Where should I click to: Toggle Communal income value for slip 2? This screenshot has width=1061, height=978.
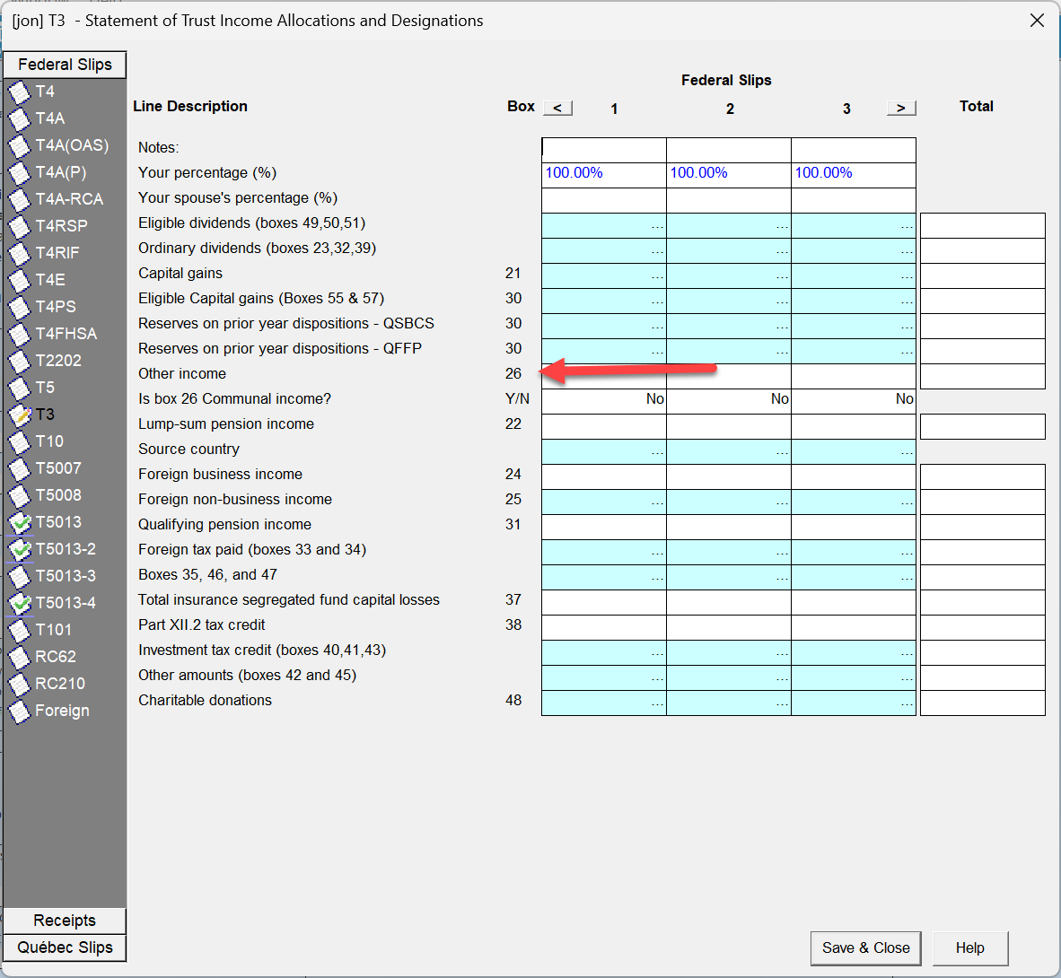(729, 399)
